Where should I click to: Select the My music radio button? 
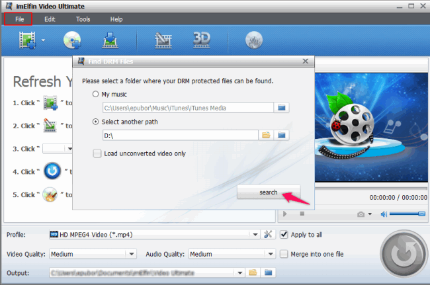pyautogui.click(x=95, y=95)
